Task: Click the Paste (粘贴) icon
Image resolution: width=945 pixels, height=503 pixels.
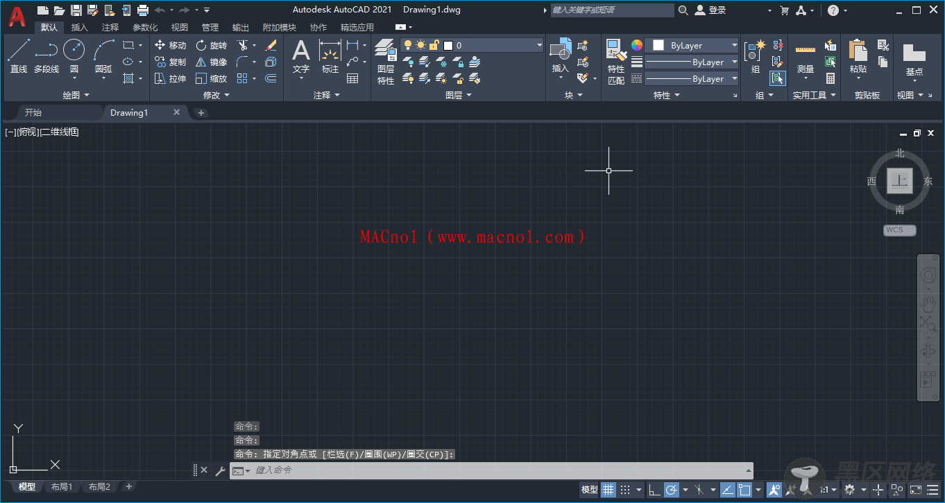Action: pos(858,57)
